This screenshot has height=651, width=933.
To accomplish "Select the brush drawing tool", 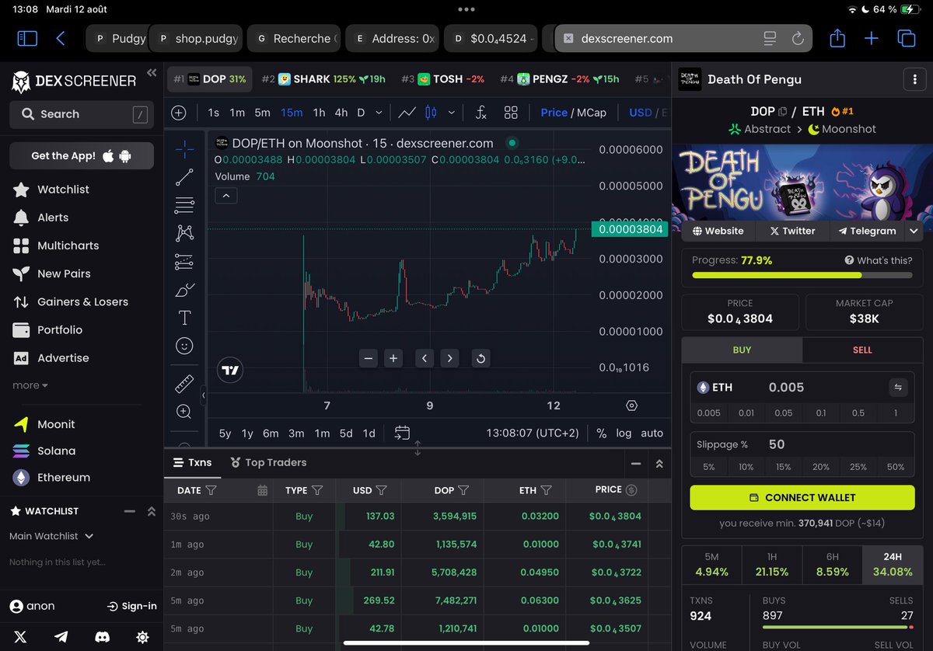I will coord(184,290).
